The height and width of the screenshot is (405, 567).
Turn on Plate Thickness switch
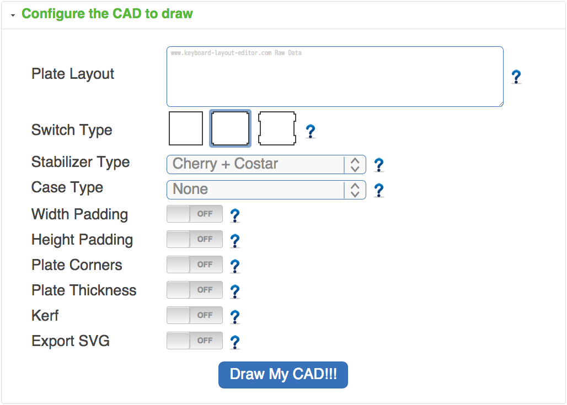(195, 290)
